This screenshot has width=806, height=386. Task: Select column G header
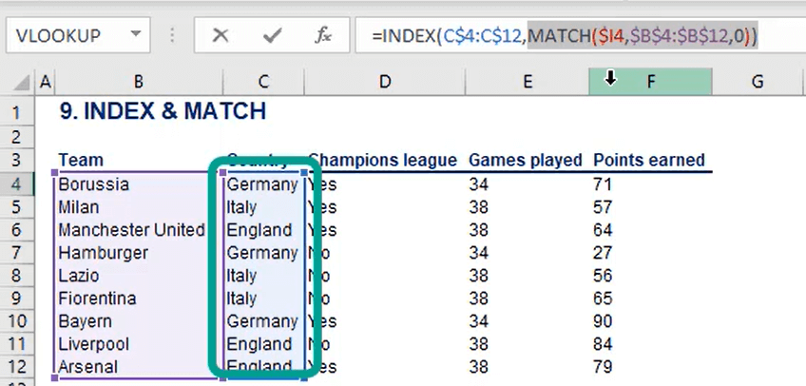(x=758, y=81)
